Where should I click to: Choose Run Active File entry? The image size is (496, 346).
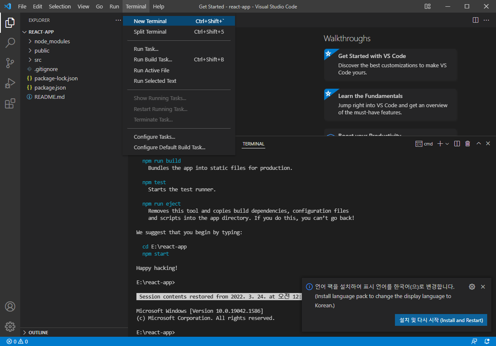click(179, 70)
